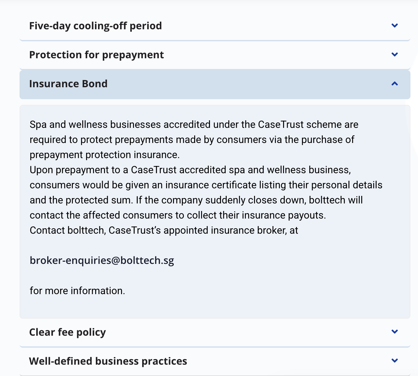
Task: Open the Well-defined business practices heading
Action: pos(108,361)
